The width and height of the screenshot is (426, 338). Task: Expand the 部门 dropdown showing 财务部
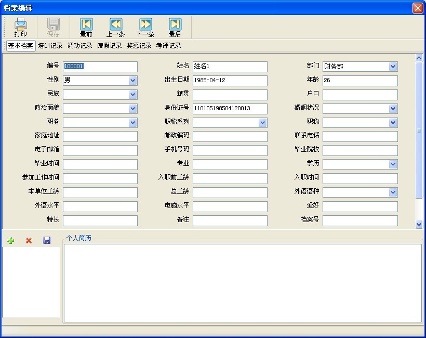(393, 67)
